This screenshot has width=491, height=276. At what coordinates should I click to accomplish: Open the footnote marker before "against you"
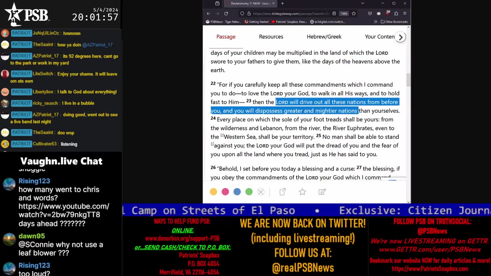click(212, 144)
